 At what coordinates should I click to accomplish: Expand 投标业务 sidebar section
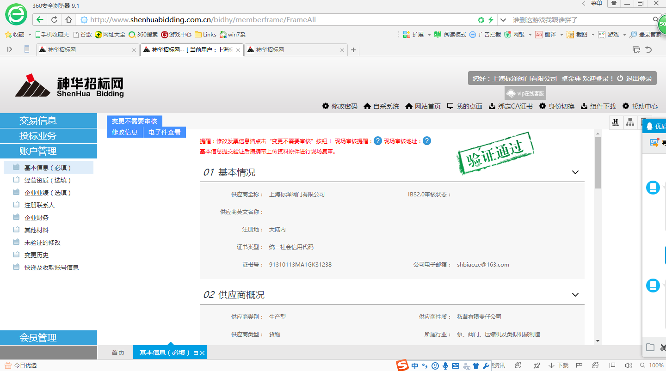coord(49,136)
